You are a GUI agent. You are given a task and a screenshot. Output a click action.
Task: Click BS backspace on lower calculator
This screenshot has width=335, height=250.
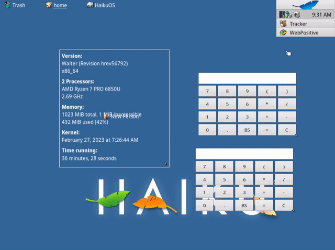tap(244, 206)
